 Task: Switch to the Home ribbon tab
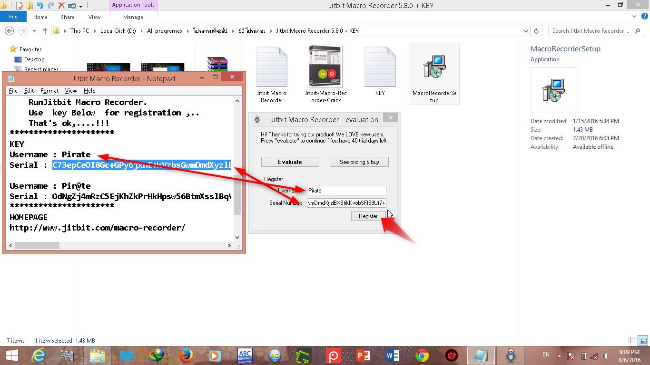[40, 17]
